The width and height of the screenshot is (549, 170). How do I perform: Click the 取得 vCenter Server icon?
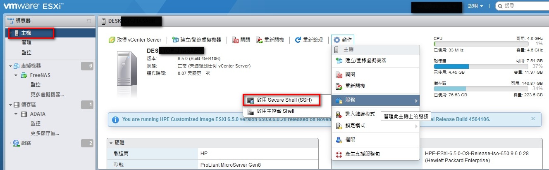click(112, 40)
